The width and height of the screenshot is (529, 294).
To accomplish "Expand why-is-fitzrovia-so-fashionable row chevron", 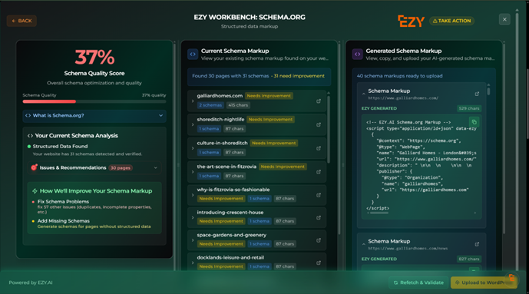I will [x=193, y=195].
